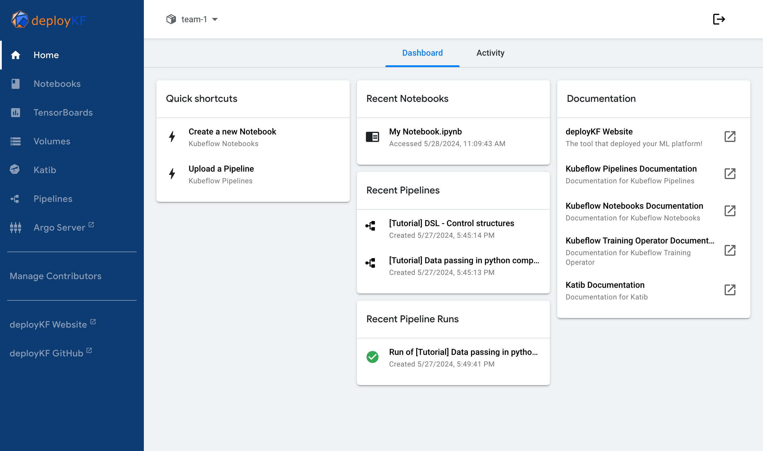
Task: Click lightning icon for Upload a Pipeline
Action: click(172, 173)
